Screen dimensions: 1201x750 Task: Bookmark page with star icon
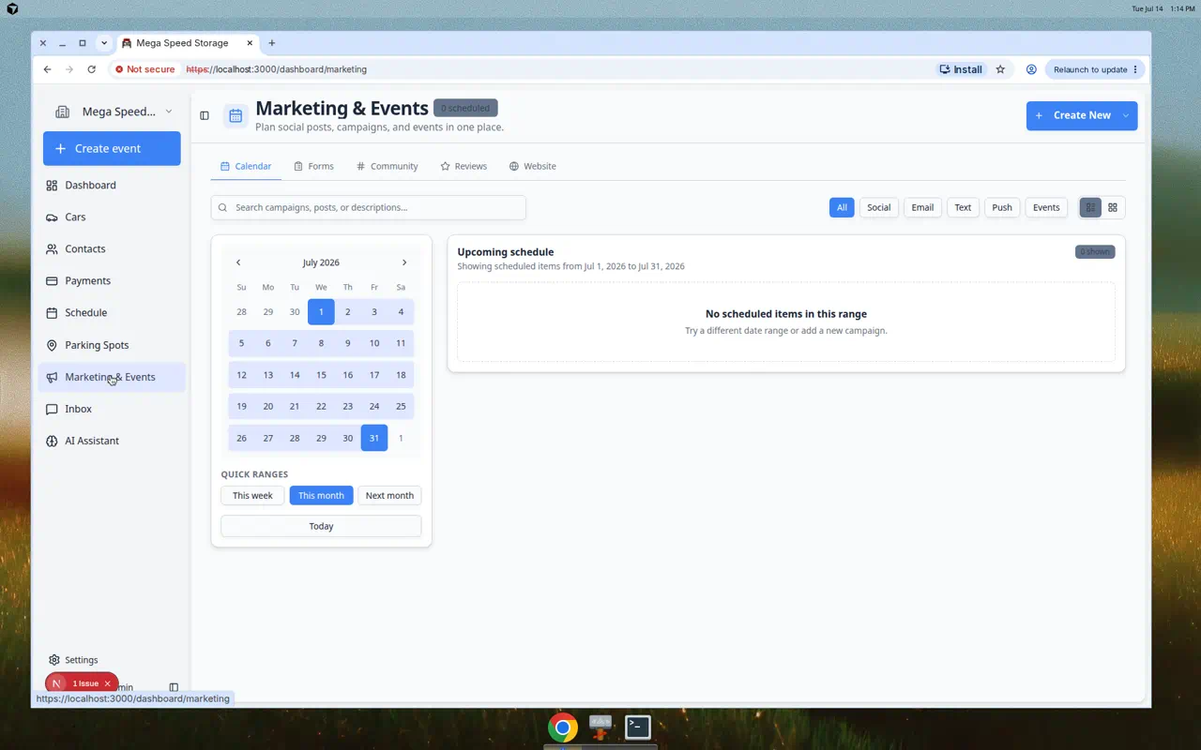point(1000,69)
